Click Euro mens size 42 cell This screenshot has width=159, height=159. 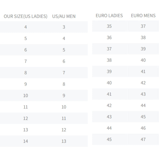tap(143, 83)
